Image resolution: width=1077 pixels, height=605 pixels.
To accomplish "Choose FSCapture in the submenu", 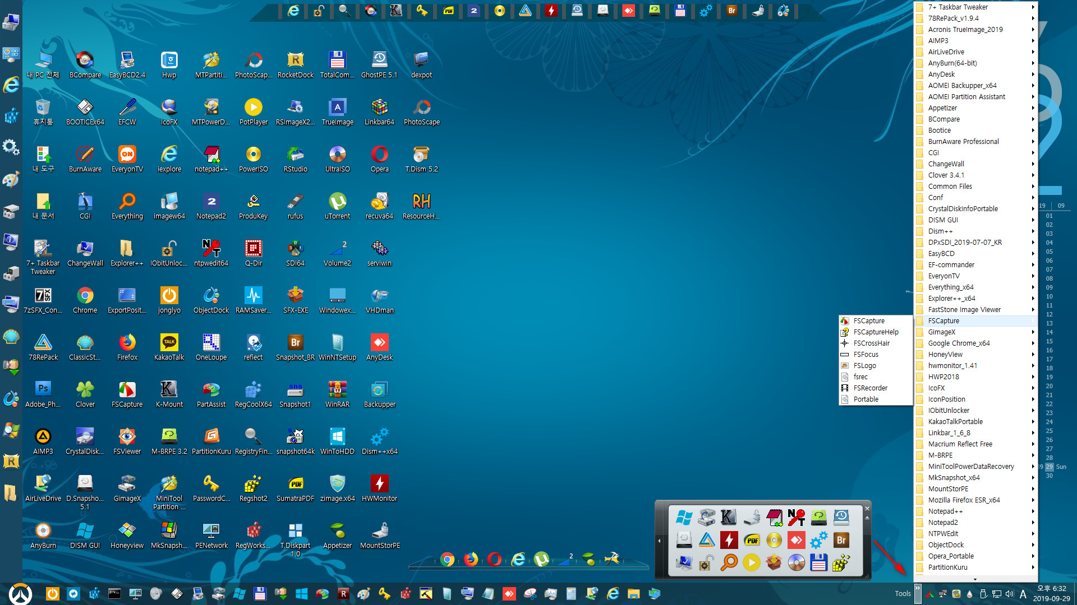I will click(x=875, y=321).
